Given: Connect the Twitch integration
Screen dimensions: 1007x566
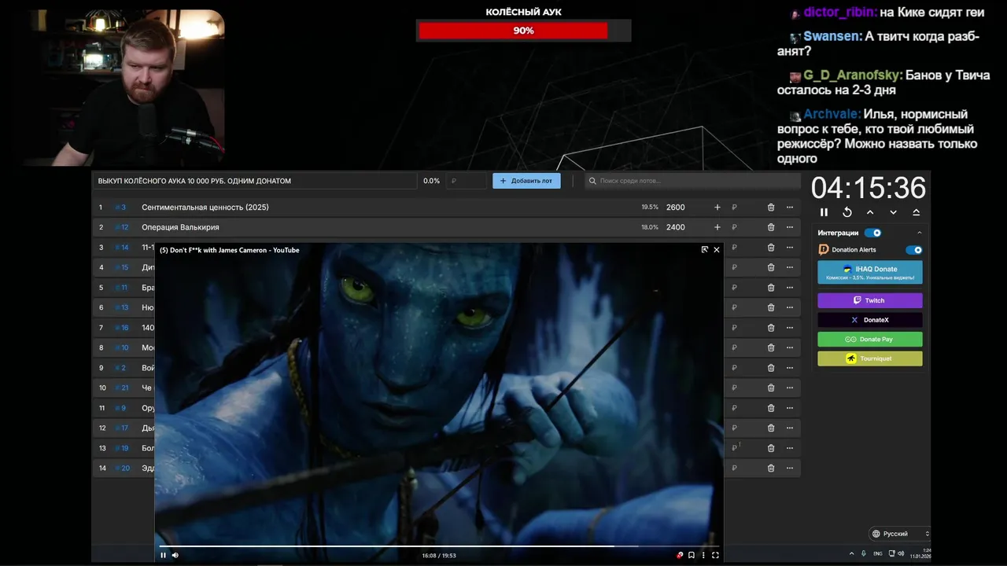Looking at the screenshot, I should (x=870, y=300).
